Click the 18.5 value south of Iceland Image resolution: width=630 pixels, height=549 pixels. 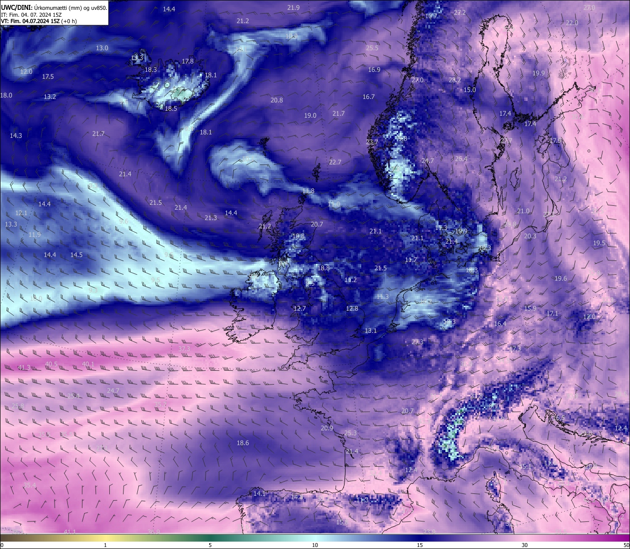point(171,108)
